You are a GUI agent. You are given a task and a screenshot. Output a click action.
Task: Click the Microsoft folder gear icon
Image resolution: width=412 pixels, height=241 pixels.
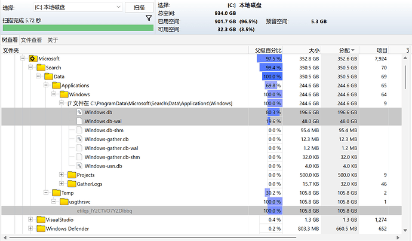point(33,59)
